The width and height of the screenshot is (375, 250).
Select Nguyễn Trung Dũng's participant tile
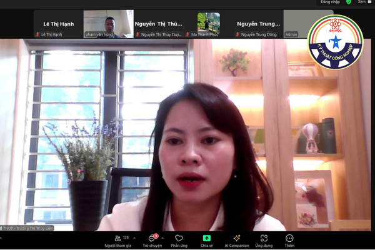tap(259, 24)
